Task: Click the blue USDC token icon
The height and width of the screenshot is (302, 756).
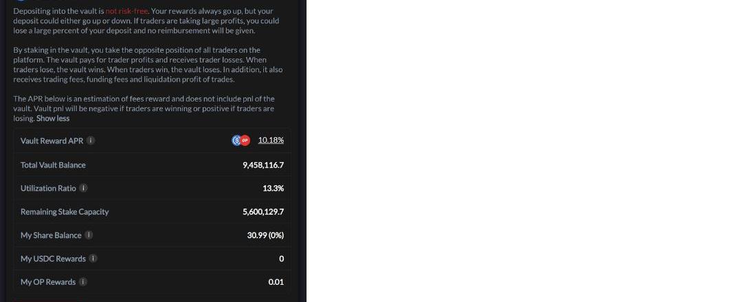Action: tap(237, 141)
